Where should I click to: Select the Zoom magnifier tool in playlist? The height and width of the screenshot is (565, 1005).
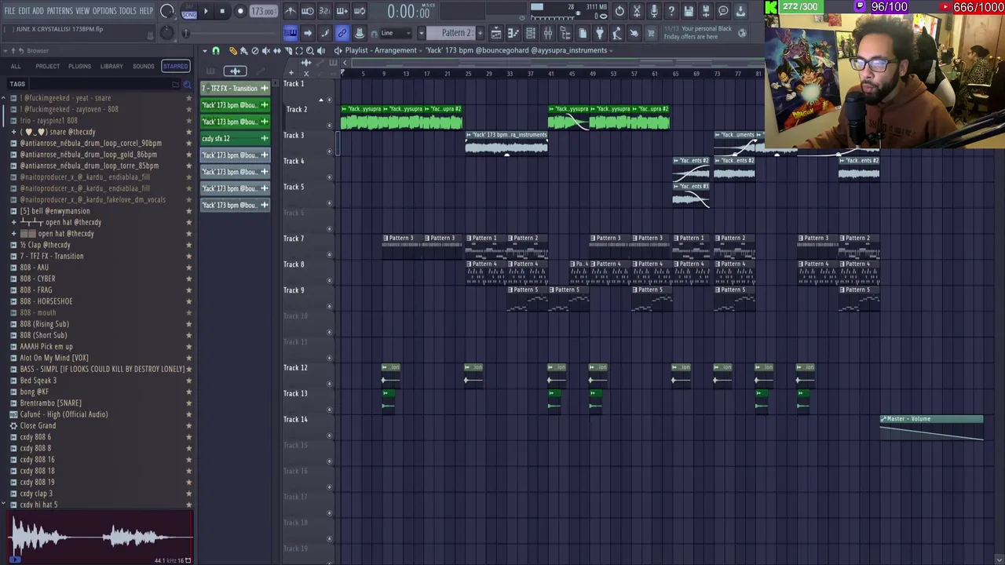(310, 51)
